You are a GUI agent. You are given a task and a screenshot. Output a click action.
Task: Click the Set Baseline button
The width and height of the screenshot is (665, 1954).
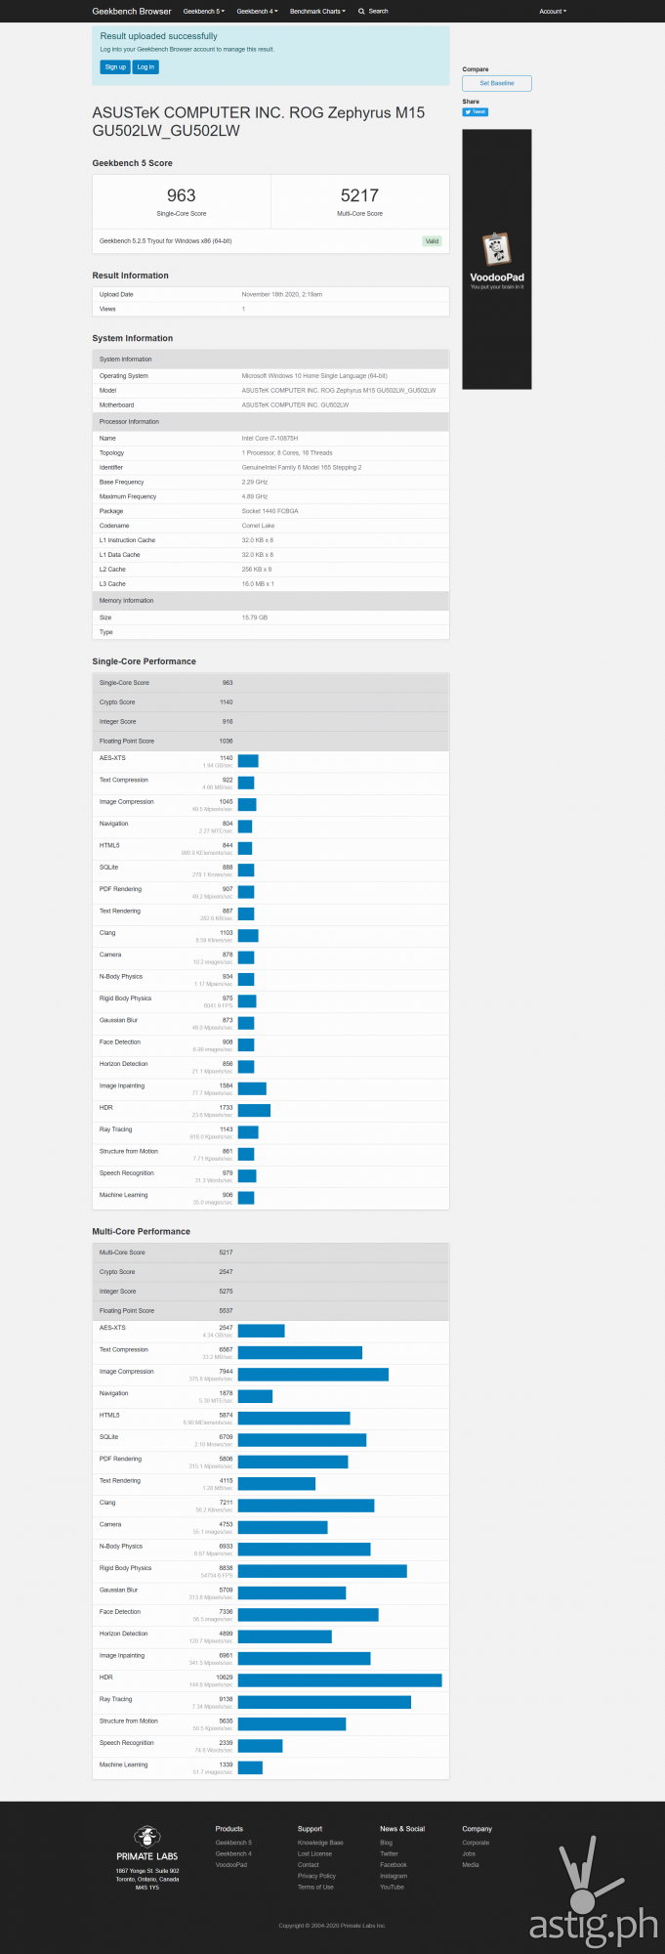(x=497, y=84)
